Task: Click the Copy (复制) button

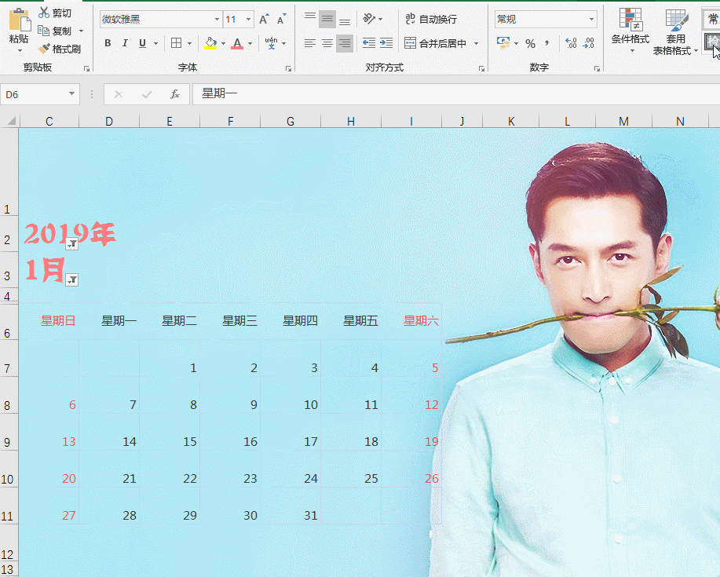Action: 55,31
